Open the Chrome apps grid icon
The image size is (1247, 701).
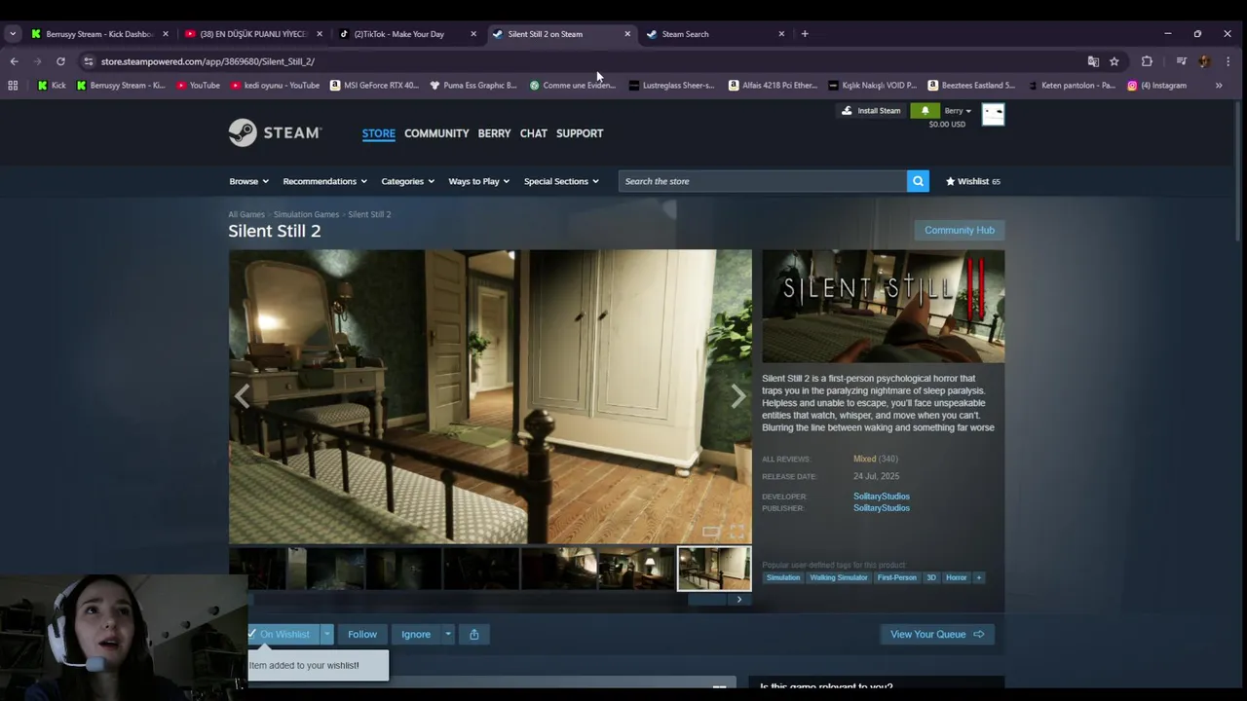[13, 86]
